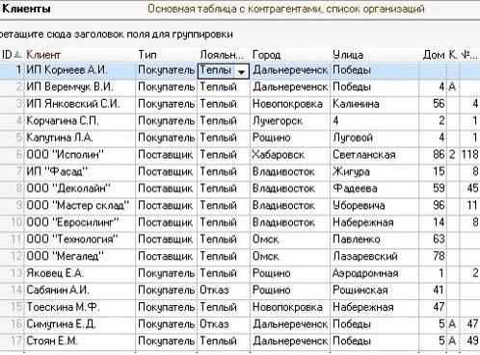Select client ООО "Деколайн"
Screen dimensions: 480x355
pos(68,189)
